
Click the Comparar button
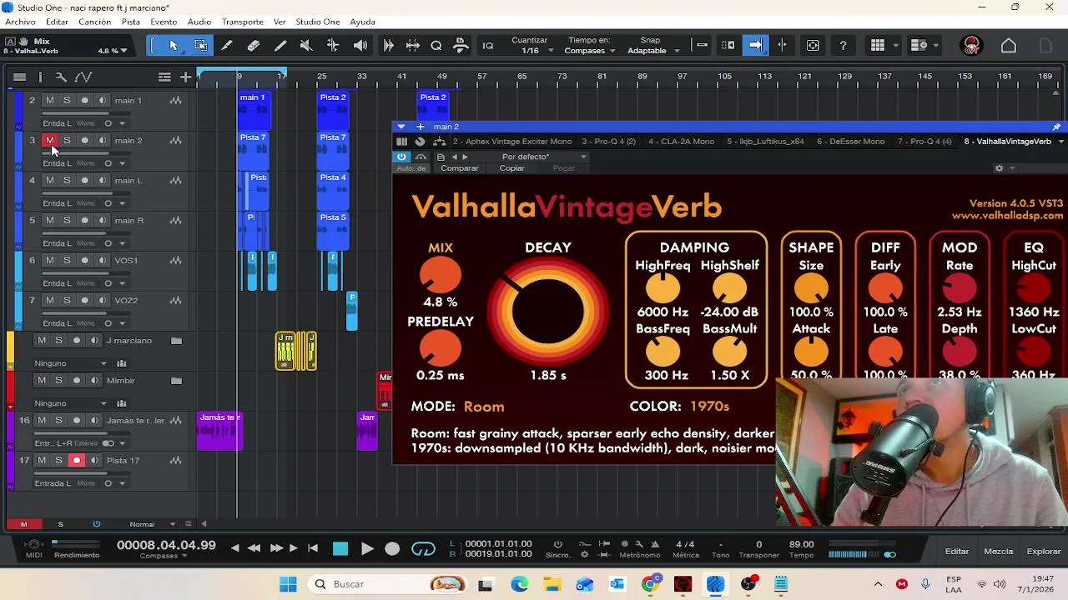(460, 168)
